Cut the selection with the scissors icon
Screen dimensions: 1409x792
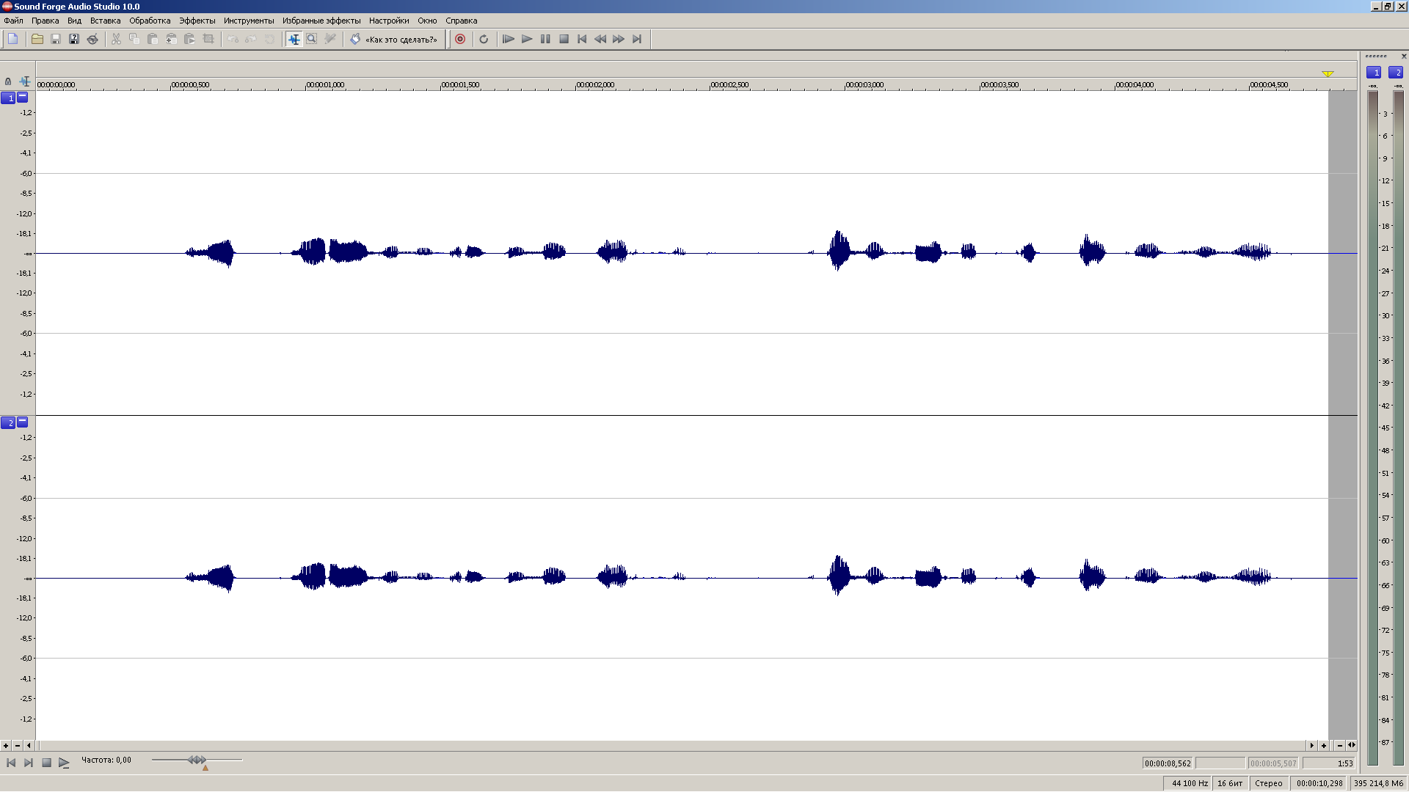click(116, 39)
